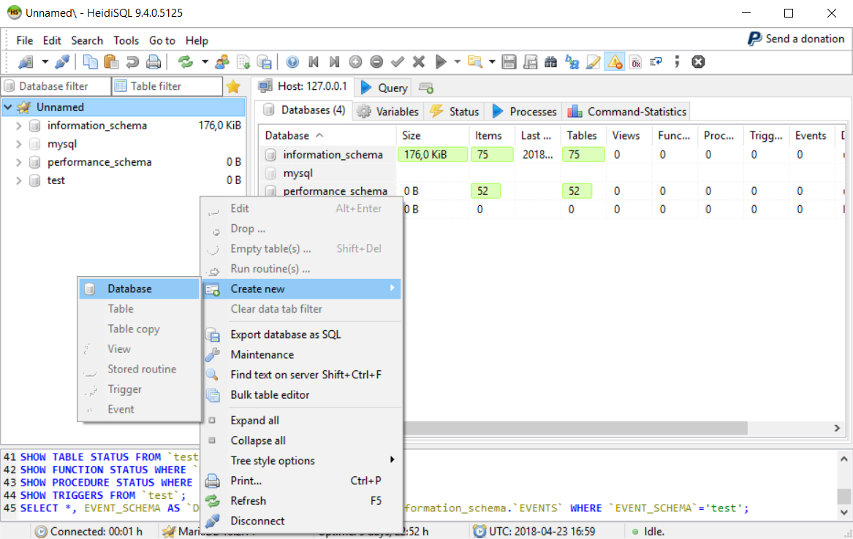Expand the information_schema tree node

(18, 126)
